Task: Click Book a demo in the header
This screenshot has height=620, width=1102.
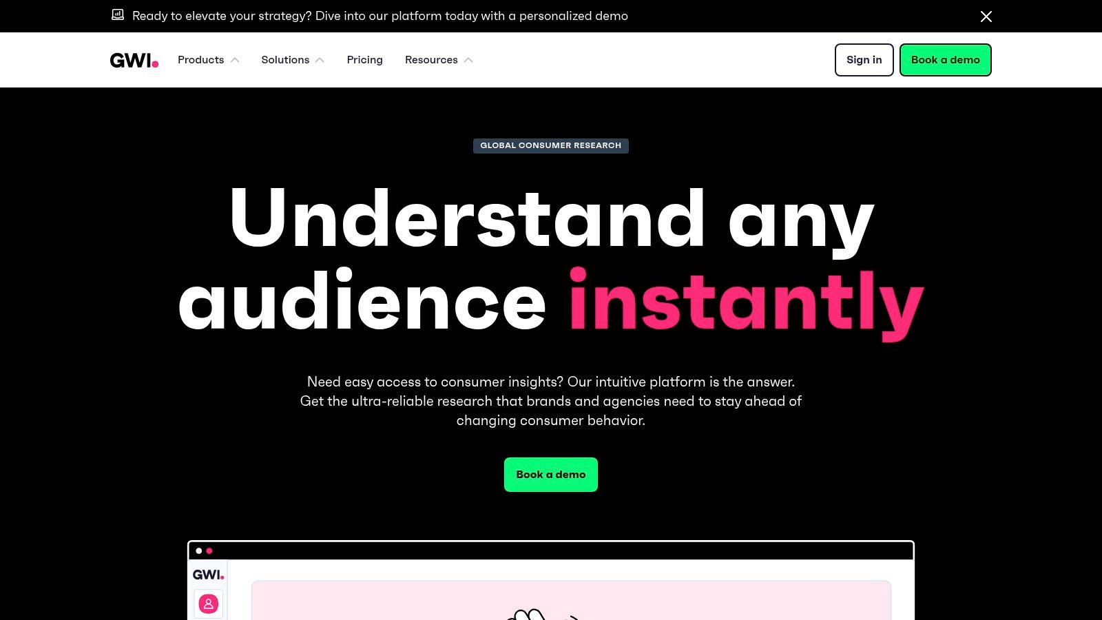Action: coord(945,60)
